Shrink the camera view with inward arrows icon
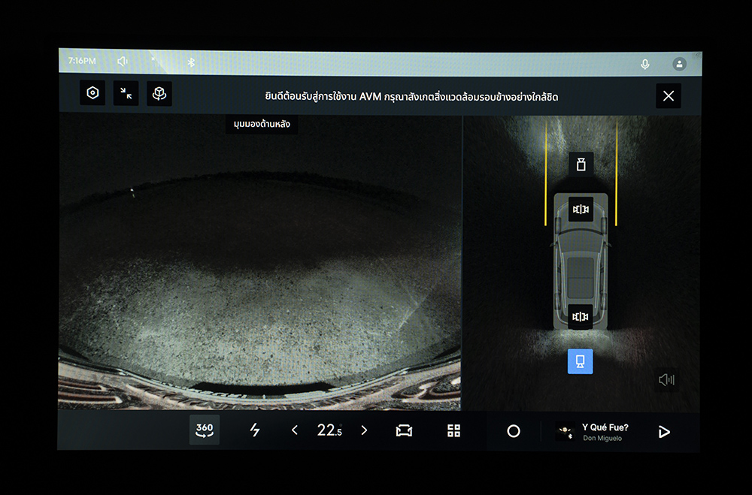The width and height of the screenshot is (752, 495). pyautogui.click(x=126, y=93)
